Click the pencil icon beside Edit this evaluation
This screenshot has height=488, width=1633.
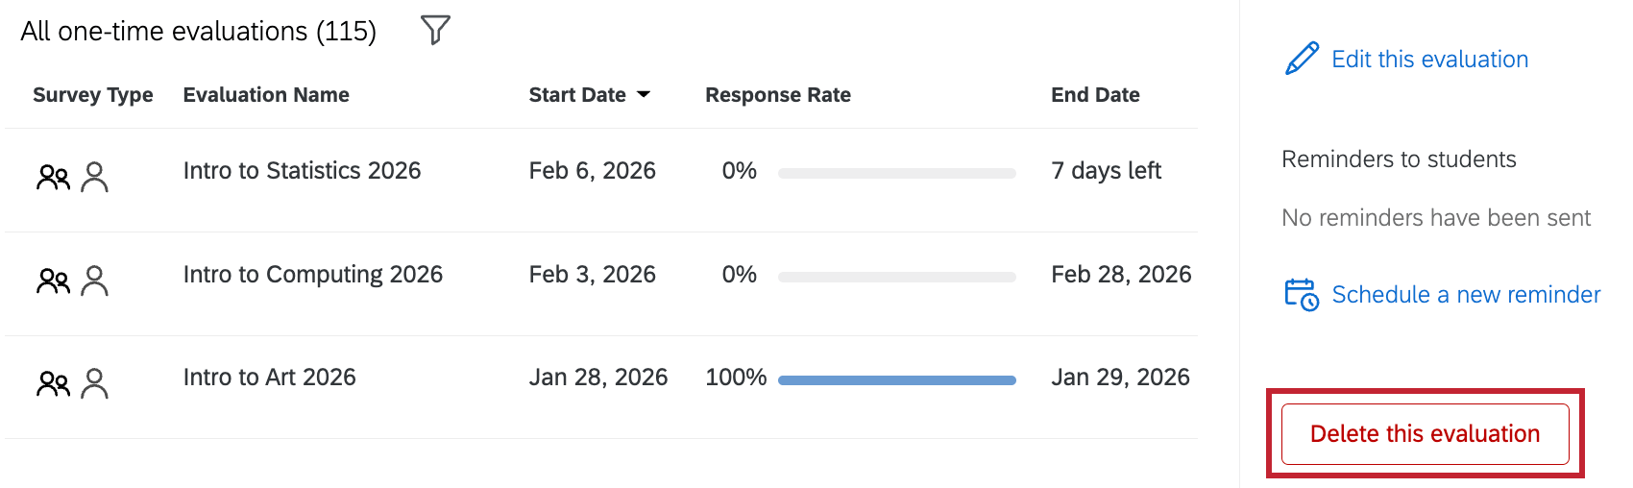click(x=1302, y=59)
